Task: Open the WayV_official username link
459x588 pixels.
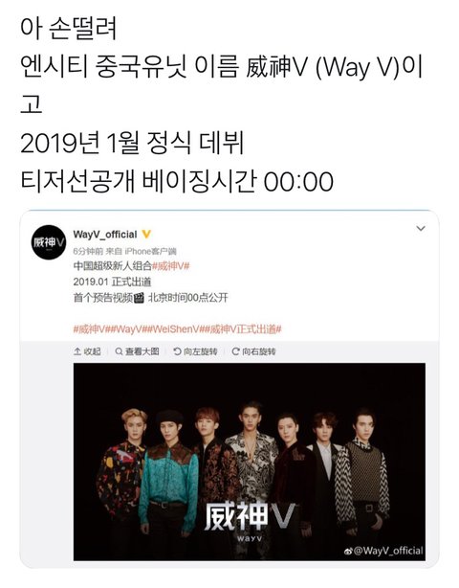Action: click(105, 235)
